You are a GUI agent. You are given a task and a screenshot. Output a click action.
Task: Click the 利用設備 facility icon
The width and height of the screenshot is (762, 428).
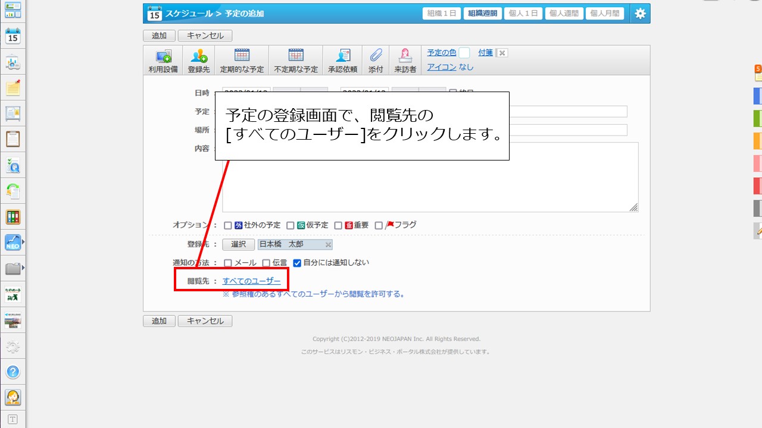click(x=163, y=56)
